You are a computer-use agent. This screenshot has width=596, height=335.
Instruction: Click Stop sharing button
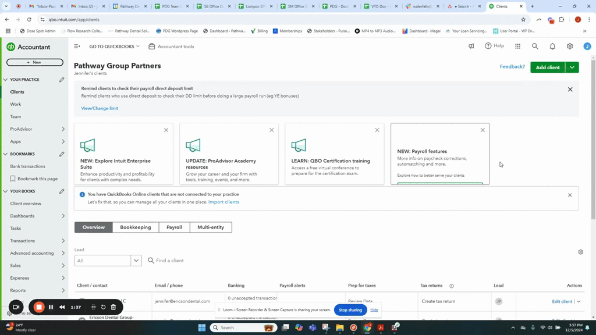point(350,310)
